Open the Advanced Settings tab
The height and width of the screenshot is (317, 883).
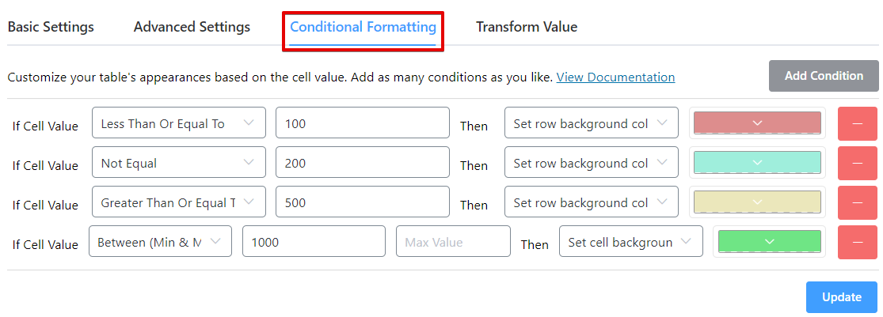(x=192, y=27)
